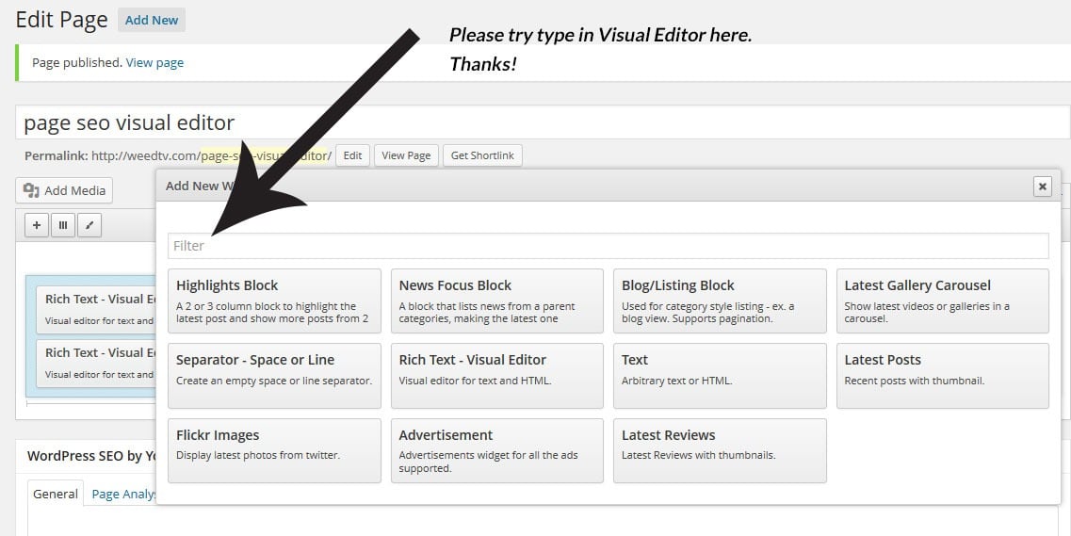
Task: Select Rich Text - Visual Editor in dialog
Action: point(497,376)
